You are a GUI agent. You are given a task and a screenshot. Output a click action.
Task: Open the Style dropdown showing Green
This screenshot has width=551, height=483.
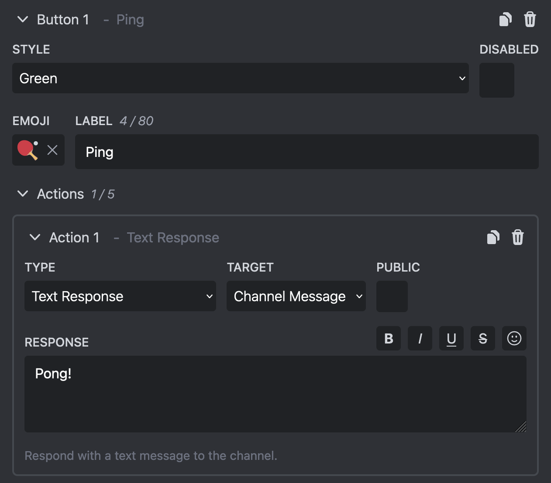(x=240, y=78)
